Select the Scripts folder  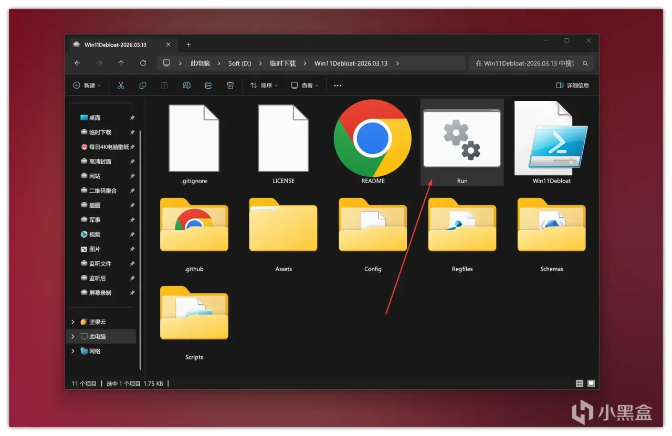click(194, 313)
